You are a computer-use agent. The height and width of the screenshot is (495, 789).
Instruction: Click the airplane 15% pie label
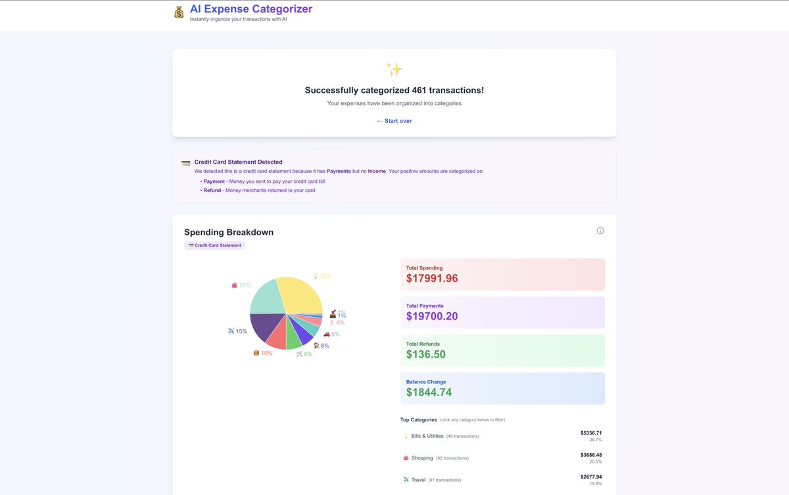pyautogui.click(x=237, y=331)
